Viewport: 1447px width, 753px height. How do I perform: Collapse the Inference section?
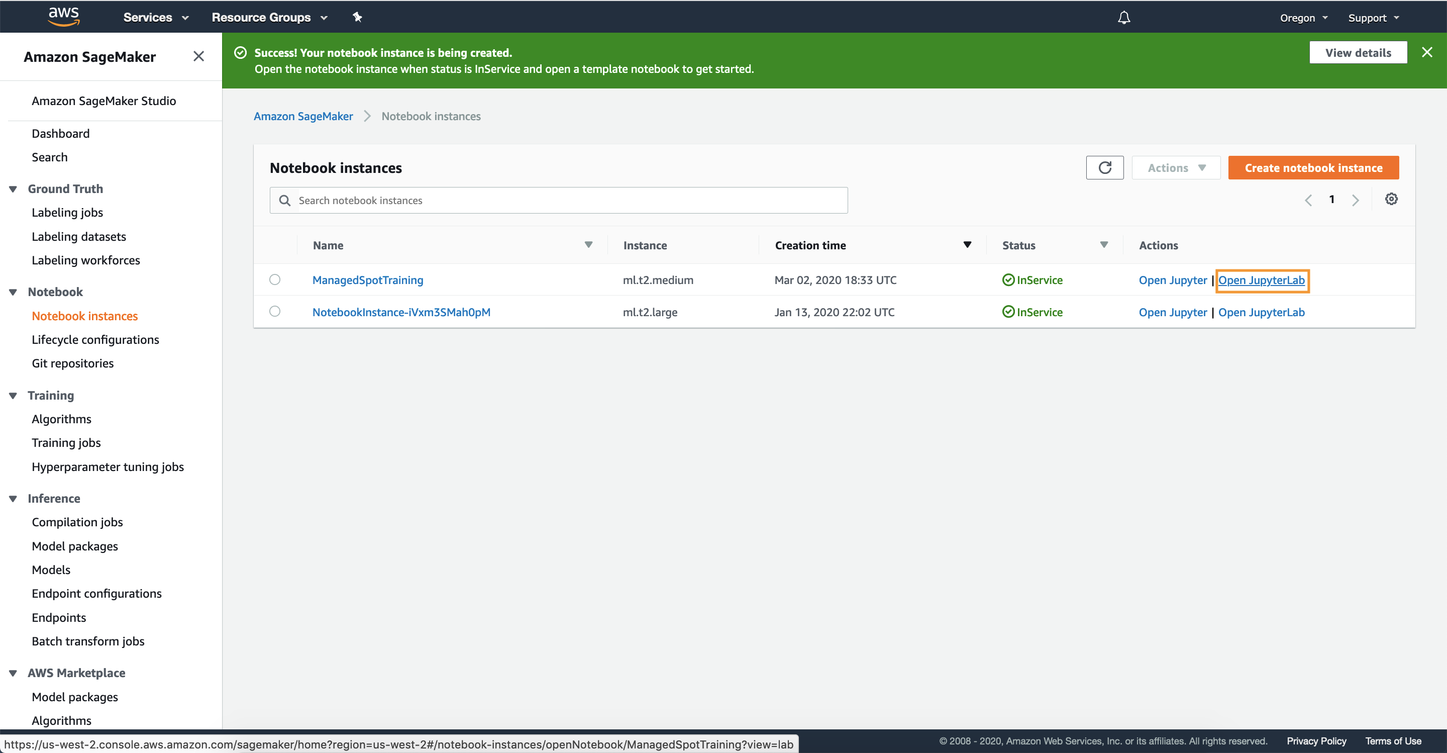pos(13,499)
